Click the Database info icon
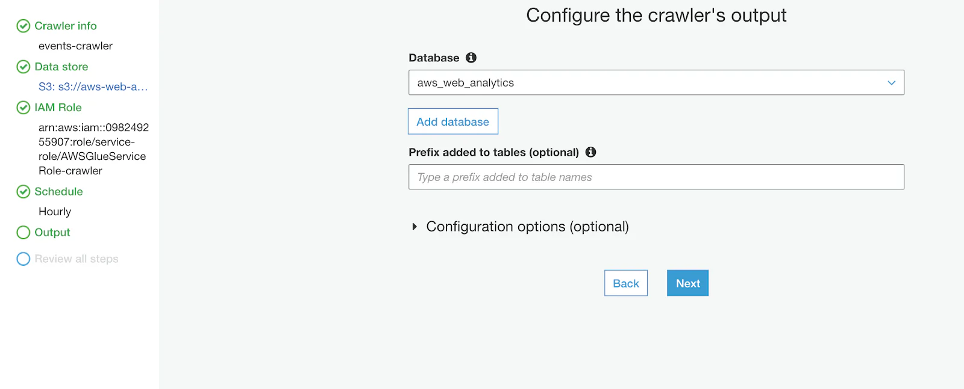The width and height of the screenshot is (964, 389). [471, 58]
